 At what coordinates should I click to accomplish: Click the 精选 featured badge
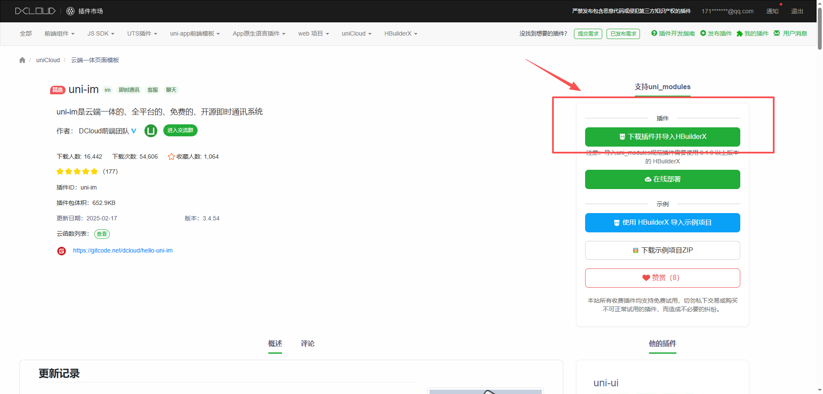click(58, 90)
